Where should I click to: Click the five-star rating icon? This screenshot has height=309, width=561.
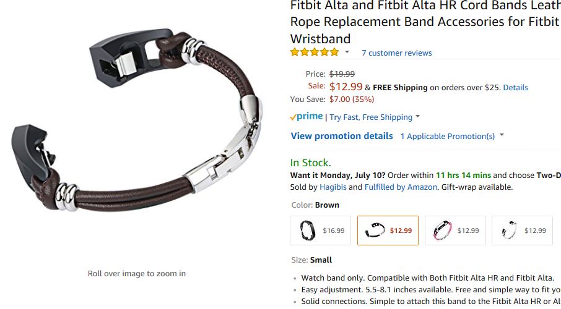pos(315,53)
